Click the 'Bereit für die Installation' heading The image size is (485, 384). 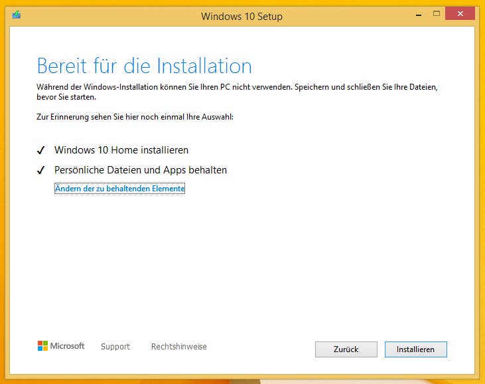(144, 66)
